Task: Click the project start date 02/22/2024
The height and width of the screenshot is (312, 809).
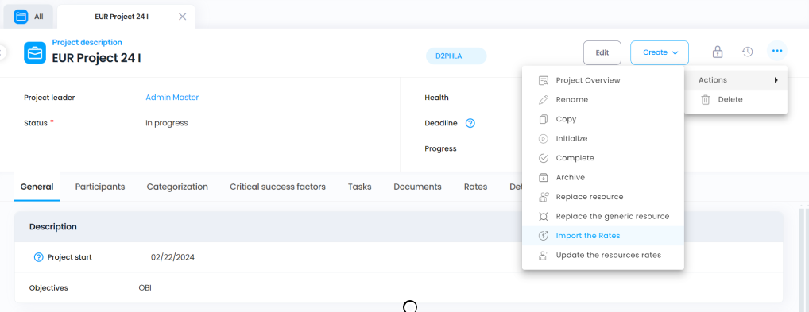Action: (x=172, y=256)
